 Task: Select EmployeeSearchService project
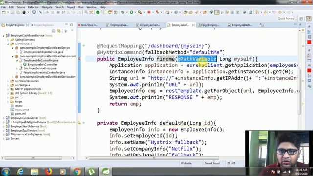(25, 126)
